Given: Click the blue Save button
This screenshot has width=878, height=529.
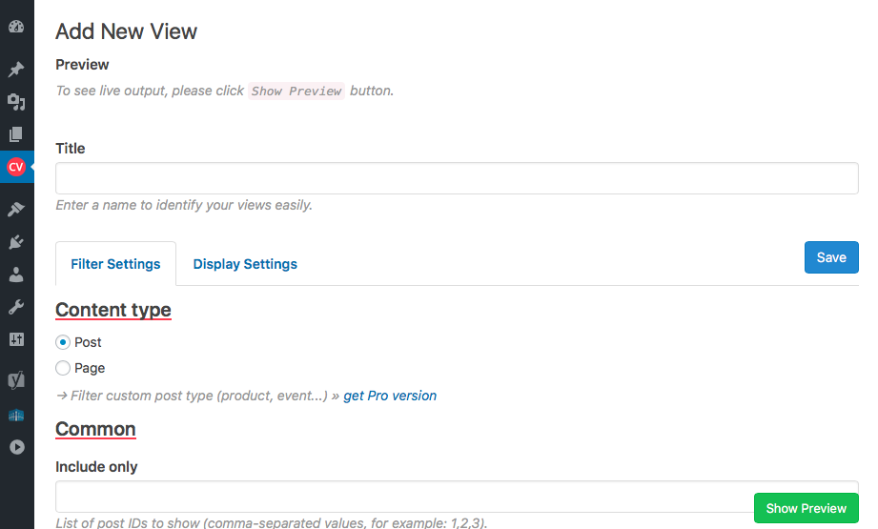Looking at the screenshot, I should tap(831, 257).
